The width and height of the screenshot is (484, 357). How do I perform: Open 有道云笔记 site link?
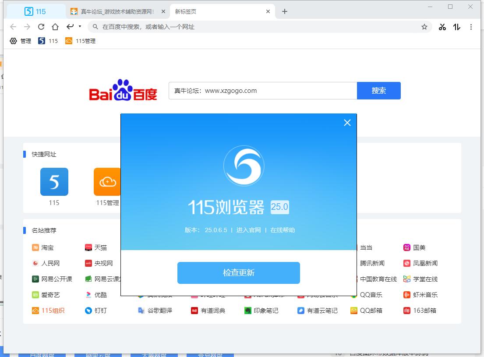(x=318, y=311)
